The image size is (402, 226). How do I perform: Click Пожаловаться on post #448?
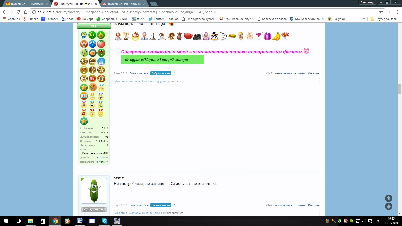(x=139, y=74)
